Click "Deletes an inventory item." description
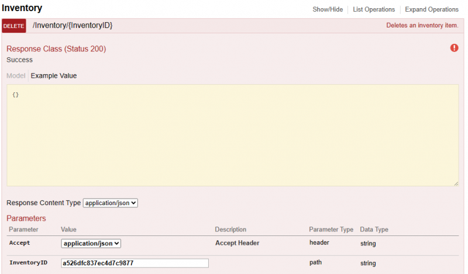 (422, 26)
